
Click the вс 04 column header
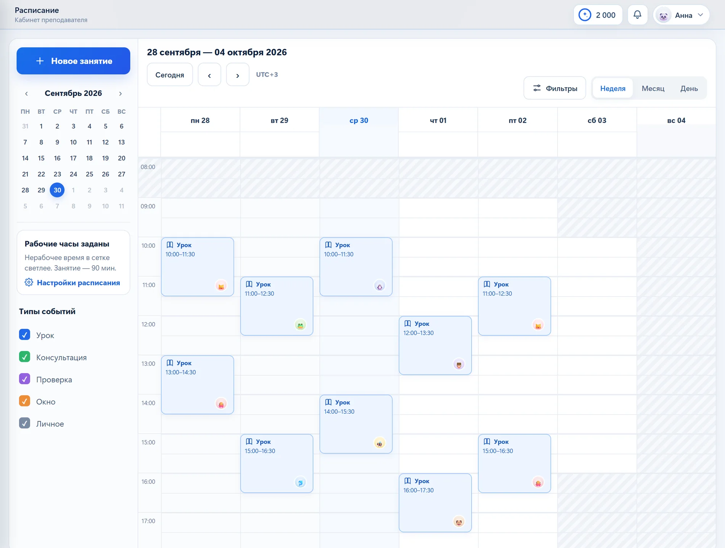[676, 120]
